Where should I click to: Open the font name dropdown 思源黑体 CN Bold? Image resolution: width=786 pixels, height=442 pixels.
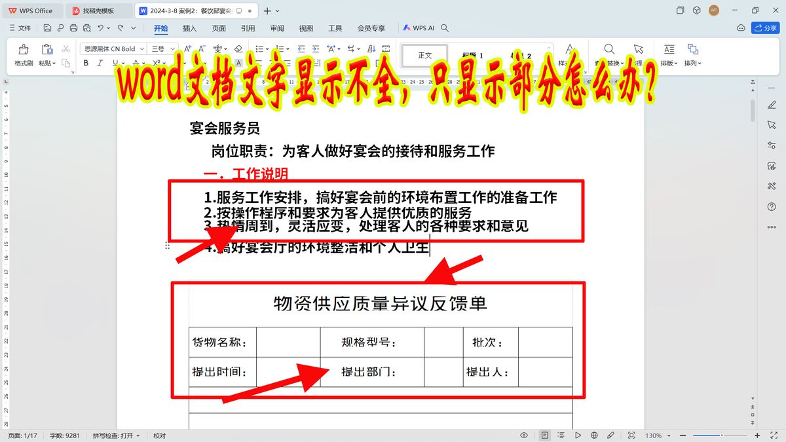click(x=141, y=48)
